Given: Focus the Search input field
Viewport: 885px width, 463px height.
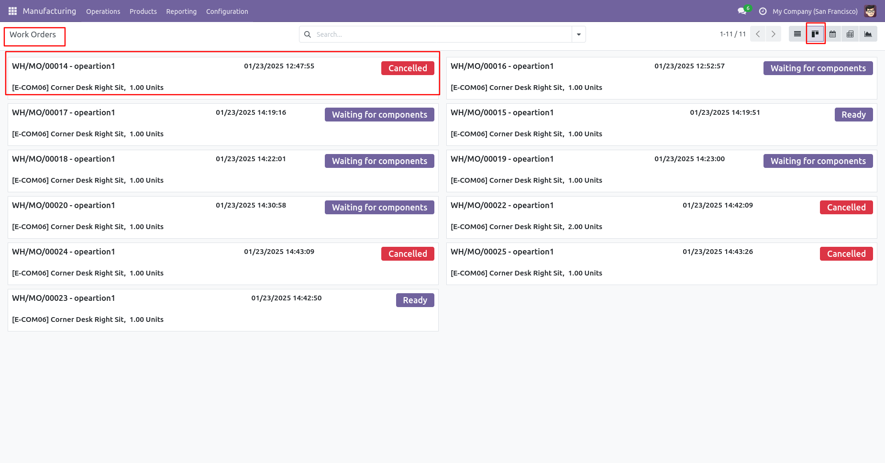Looking at the screenshot, I should coord(442,34).
